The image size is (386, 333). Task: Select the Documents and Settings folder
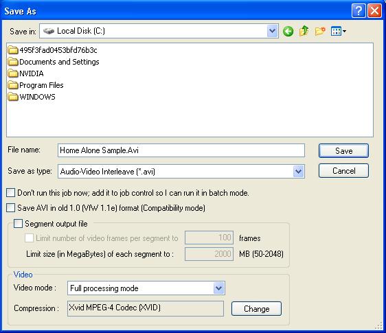54,62
